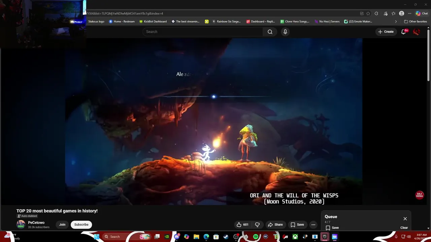Open The best streamin... bookmark

coord(186,22)
